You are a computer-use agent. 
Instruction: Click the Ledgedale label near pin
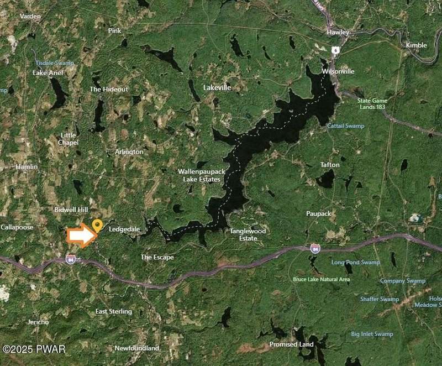point(124,229)
